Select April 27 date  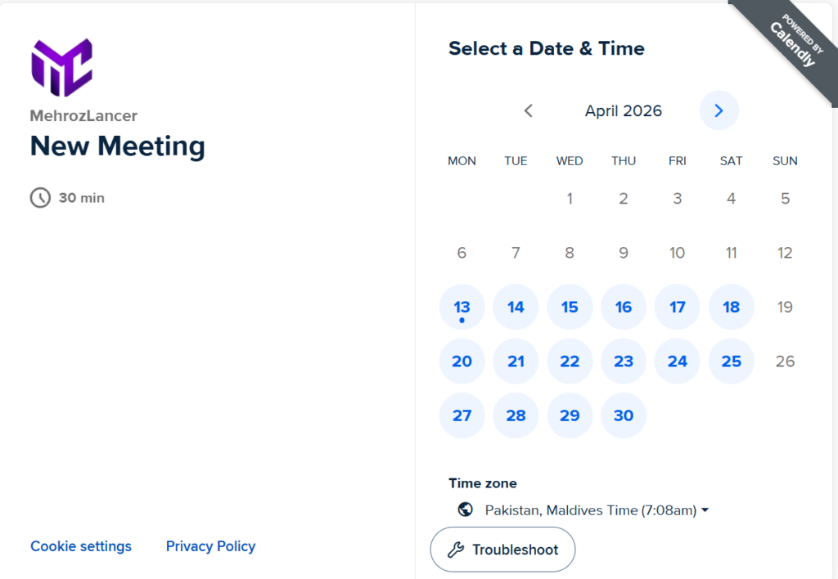(462, 415)
